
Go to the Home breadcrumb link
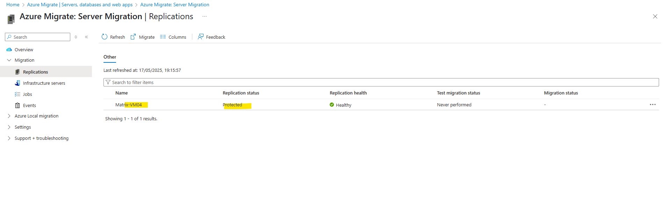[13, 5]
